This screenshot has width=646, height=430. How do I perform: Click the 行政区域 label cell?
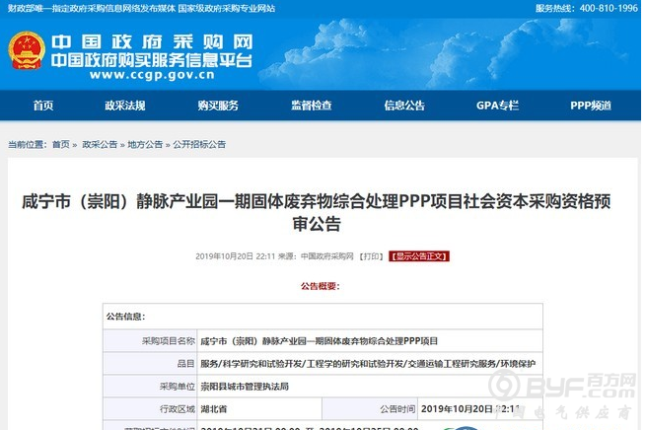[150, 409]
